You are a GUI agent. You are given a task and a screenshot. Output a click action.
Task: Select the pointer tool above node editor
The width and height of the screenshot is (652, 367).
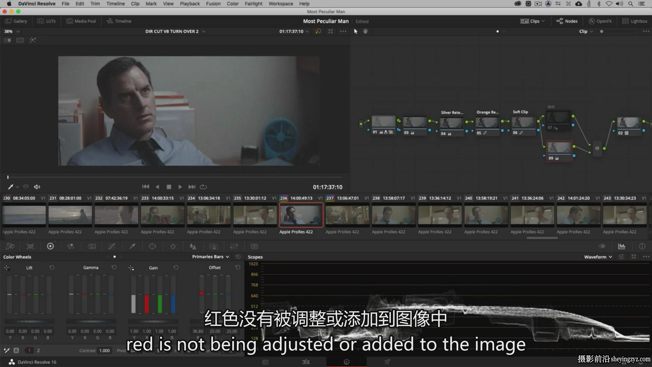click(356, 31)
